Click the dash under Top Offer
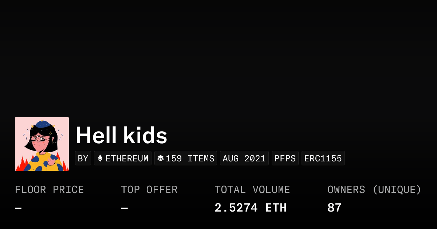The width and height of the screenshot is (437, 229). tap(125, 208)
